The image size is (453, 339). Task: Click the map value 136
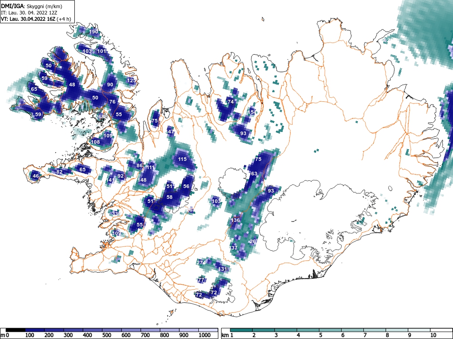pos(236,220)
